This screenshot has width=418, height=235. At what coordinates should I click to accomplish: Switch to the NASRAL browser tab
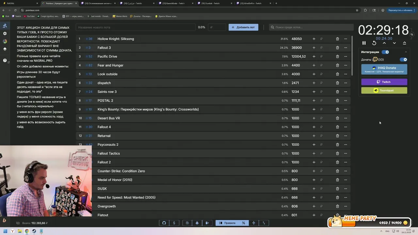(20, 3)
